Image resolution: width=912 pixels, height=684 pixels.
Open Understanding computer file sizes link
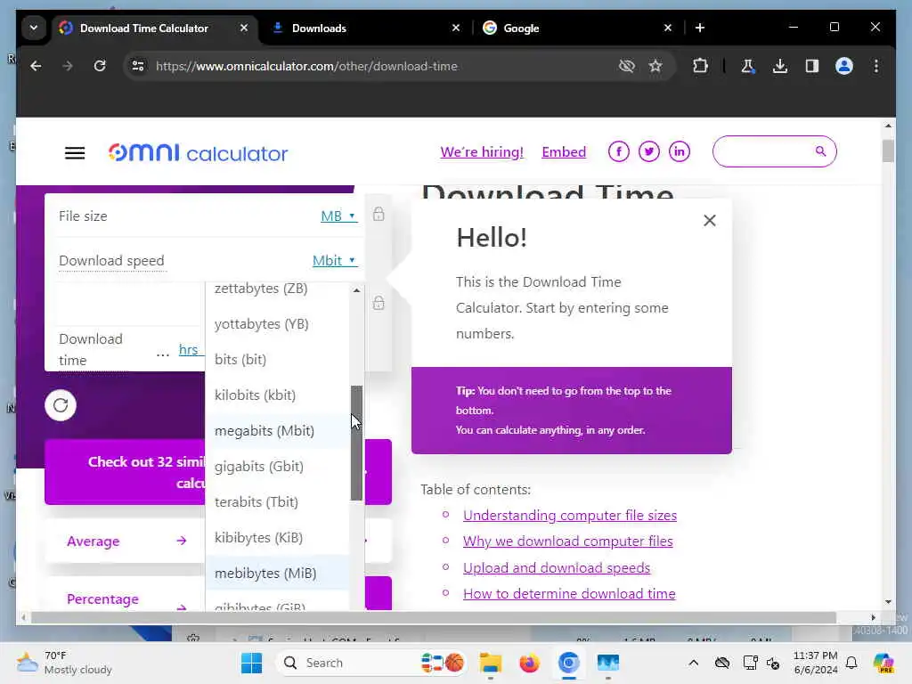pos(569,516)
